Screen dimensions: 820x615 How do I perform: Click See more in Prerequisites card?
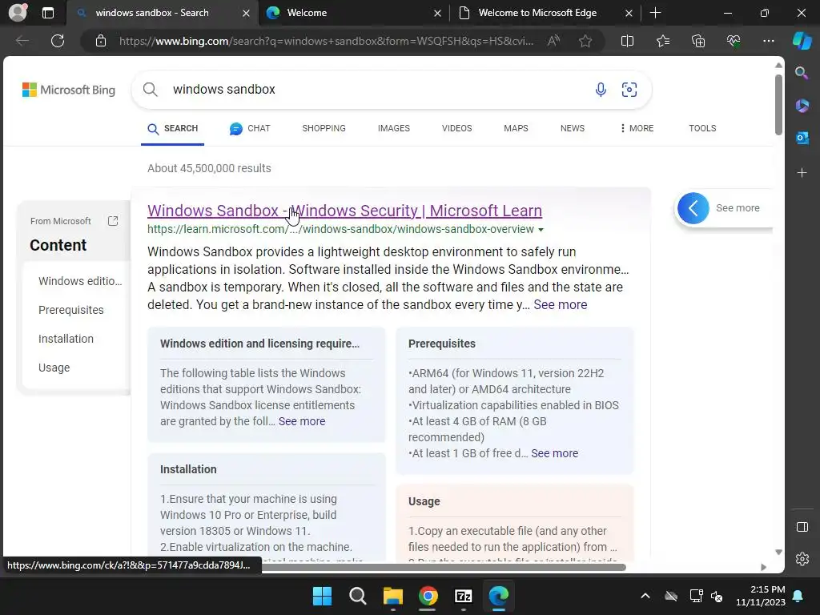(554, 453)
